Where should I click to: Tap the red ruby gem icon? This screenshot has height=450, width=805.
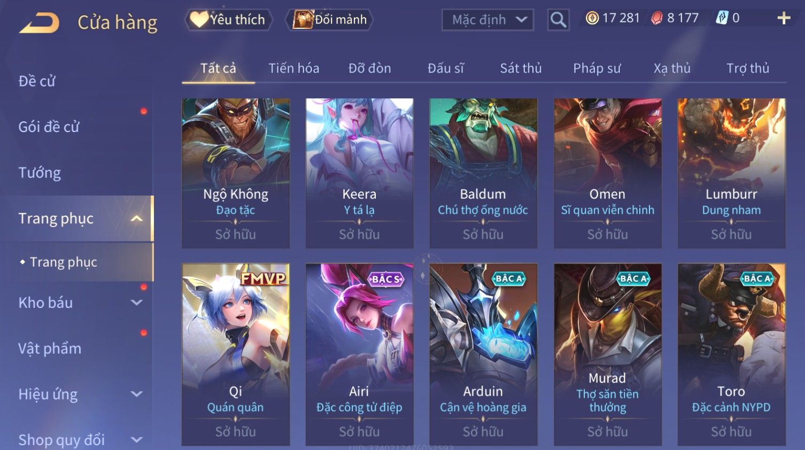(x=656, y=18)
